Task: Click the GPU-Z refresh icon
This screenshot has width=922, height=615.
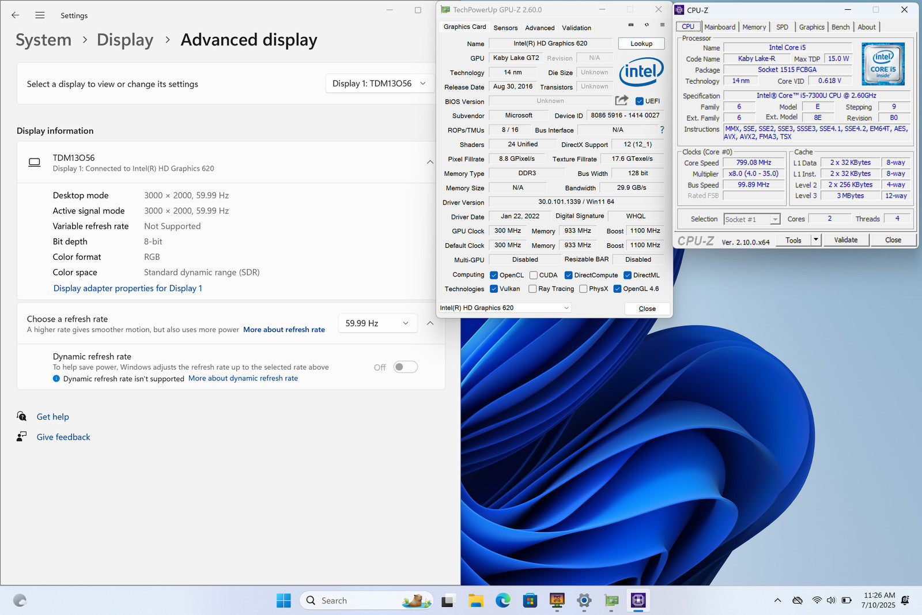Action: (647, 25)
